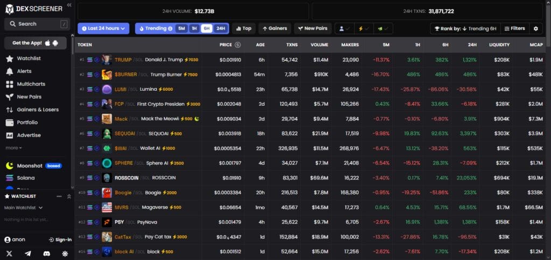Click the Boogie red token icon
This screenshot has height=260, width=551.
(x=107, y=193)
